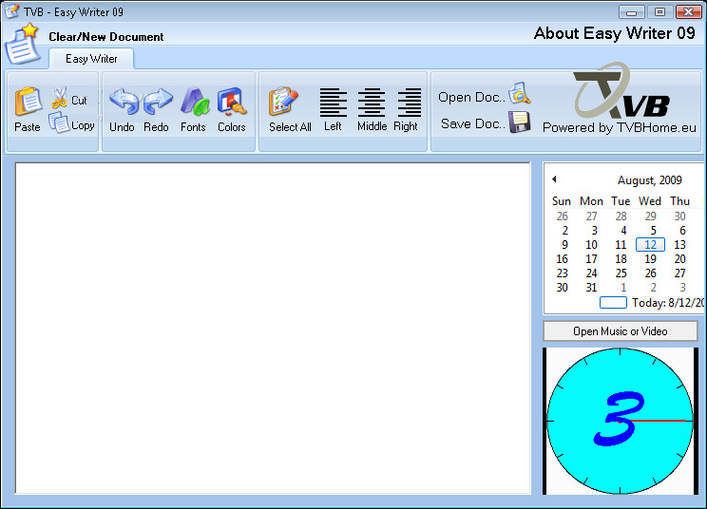
Task: Align text Right using the lines icon
Action: (x=409, y=103)
